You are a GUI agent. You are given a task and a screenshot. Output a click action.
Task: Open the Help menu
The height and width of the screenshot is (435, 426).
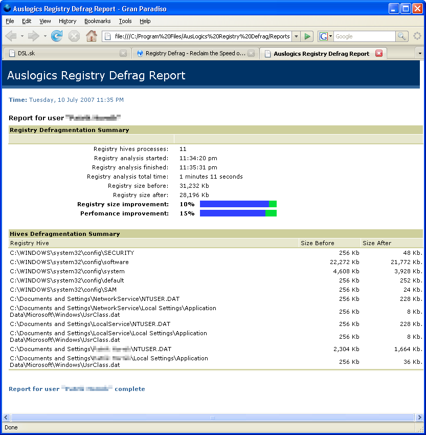coord(145,21)
